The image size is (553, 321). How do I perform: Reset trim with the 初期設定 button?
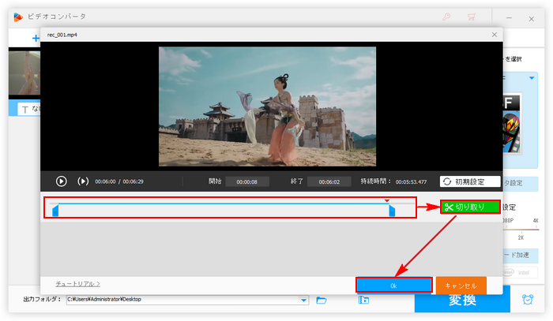(x=469, y=181)
